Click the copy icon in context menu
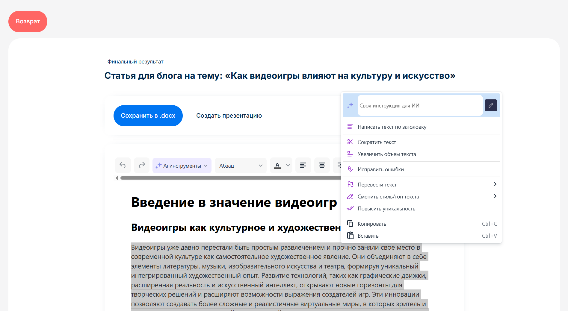The image size is (568, 311). [x=350, y=224]
